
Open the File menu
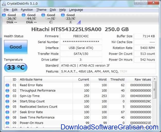6,10
